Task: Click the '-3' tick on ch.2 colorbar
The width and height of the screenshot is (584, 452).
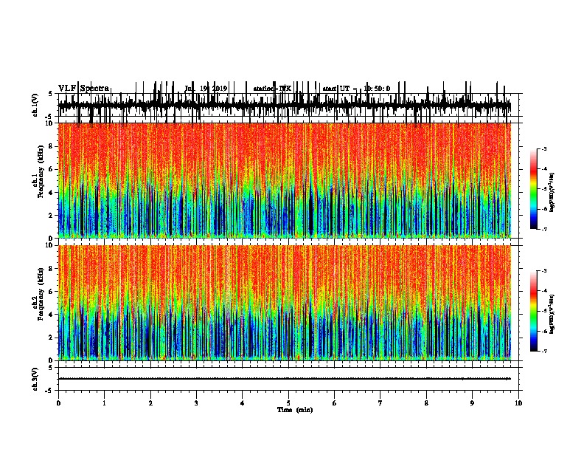Action: click(544, 271)
